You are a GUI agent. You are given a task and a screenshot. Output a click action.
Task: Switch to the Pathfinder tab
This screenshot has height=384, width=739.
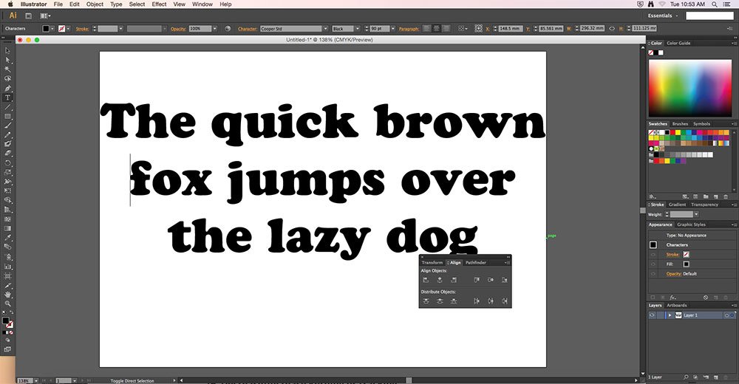coord(475,262)
